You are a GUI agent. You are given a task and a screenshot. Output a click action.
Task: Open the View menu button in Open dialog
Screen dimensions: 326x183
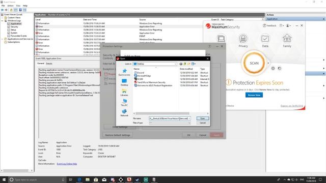point(194,64)
